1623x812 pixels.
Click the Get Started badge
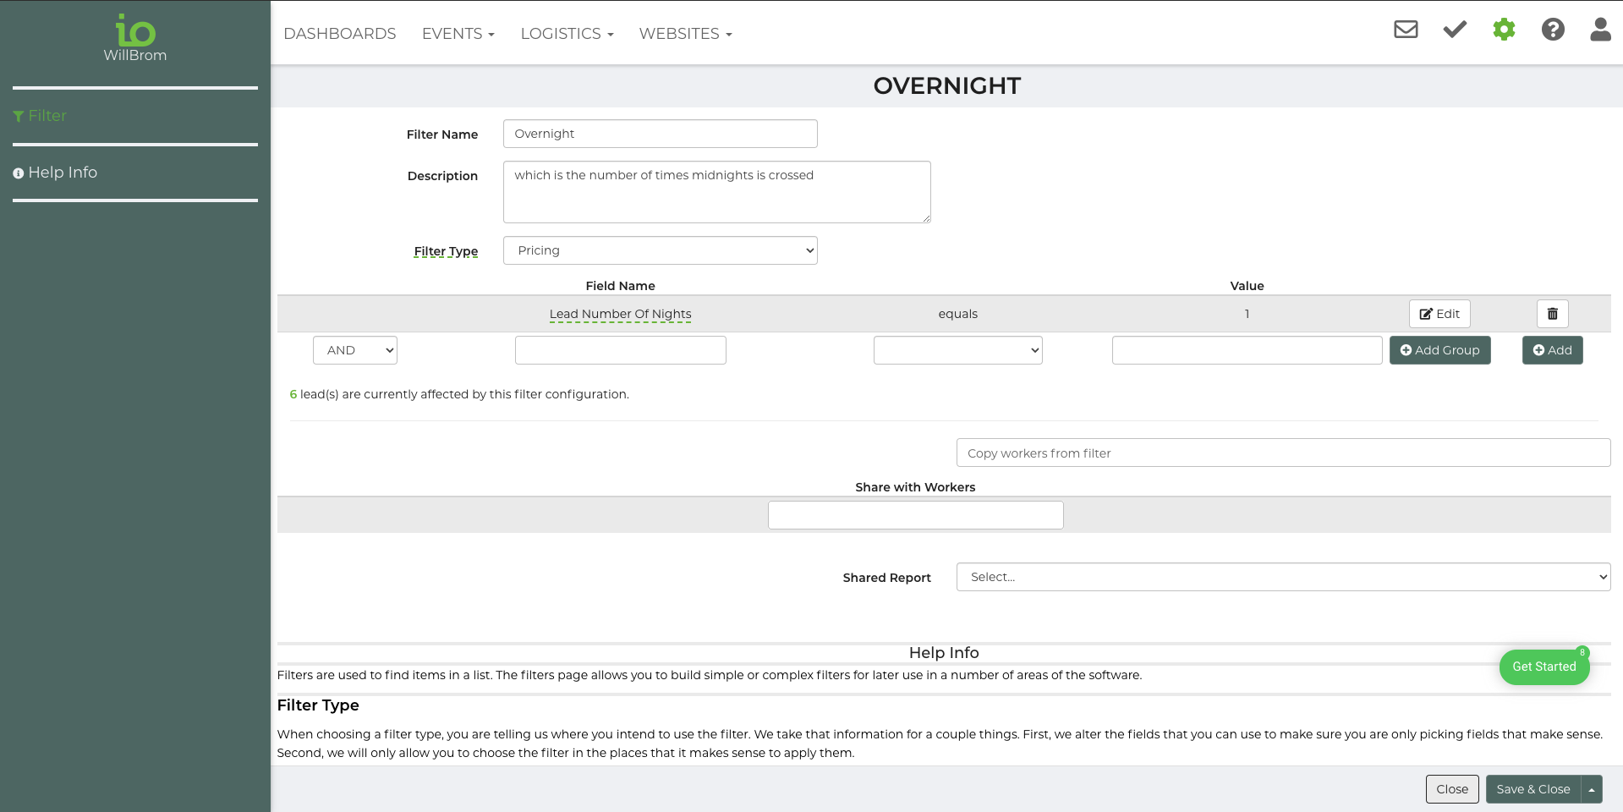click(1543, 667)
